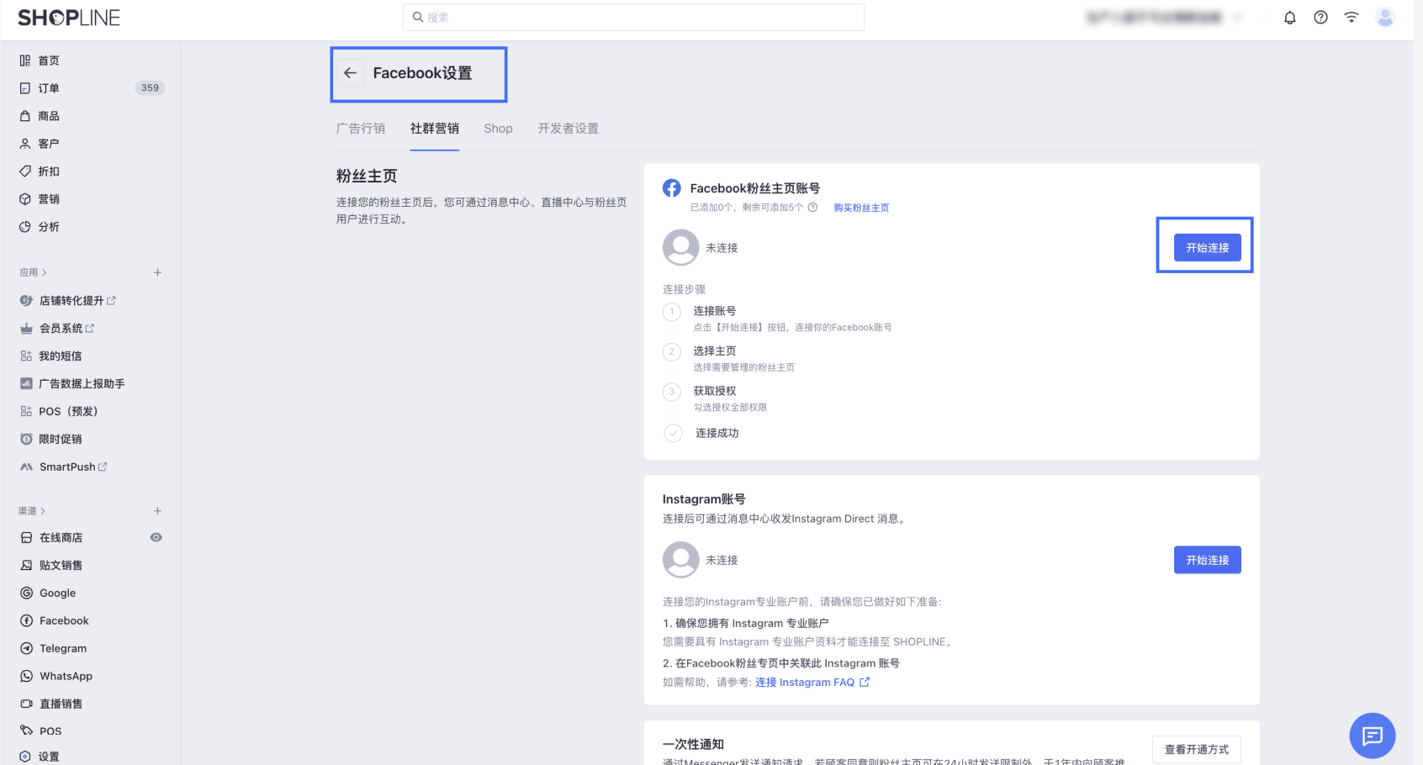Toggle the 在线商店 eye visibility icon
1423x765 pixels.
tap(156, 538)
